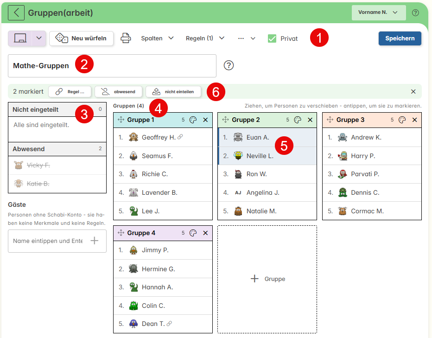This screenshot has width=432, height=338.
Task: Go back with the arrow button
Action: [16, 13]
